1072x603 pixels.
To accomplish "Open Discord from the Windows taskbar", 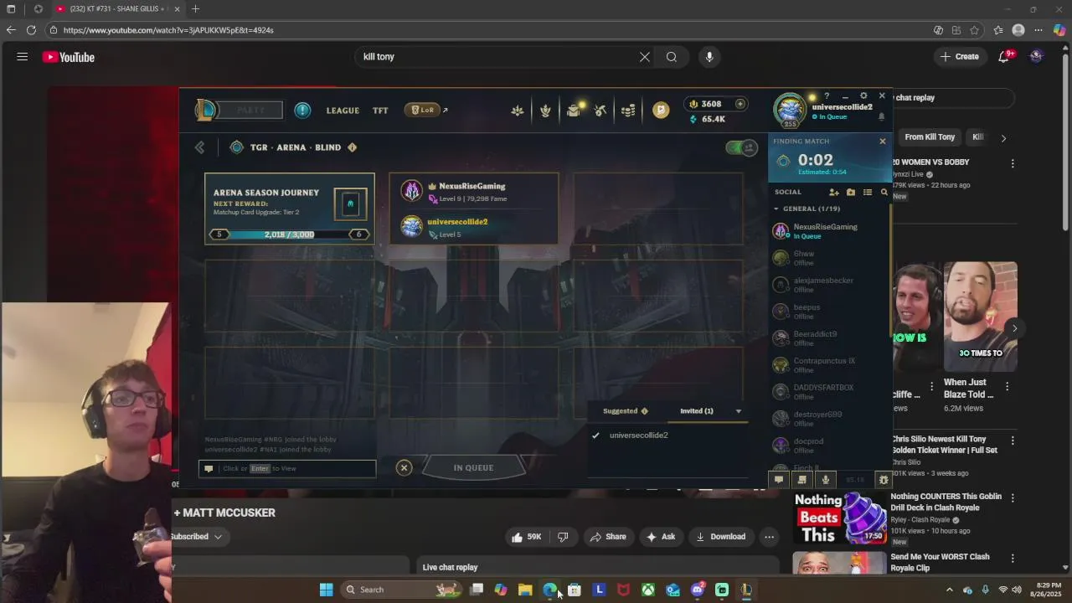I will coord(698,590).
